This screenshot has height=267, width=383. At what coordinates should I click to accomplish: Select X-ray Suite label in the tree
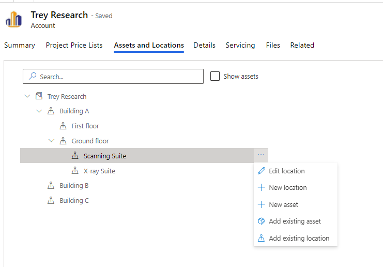click(x=99, y=171)
